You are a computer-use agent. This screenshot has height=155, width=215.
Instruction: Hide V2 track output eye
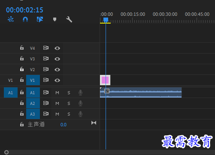pyautogui.click(x=57, y=70)
